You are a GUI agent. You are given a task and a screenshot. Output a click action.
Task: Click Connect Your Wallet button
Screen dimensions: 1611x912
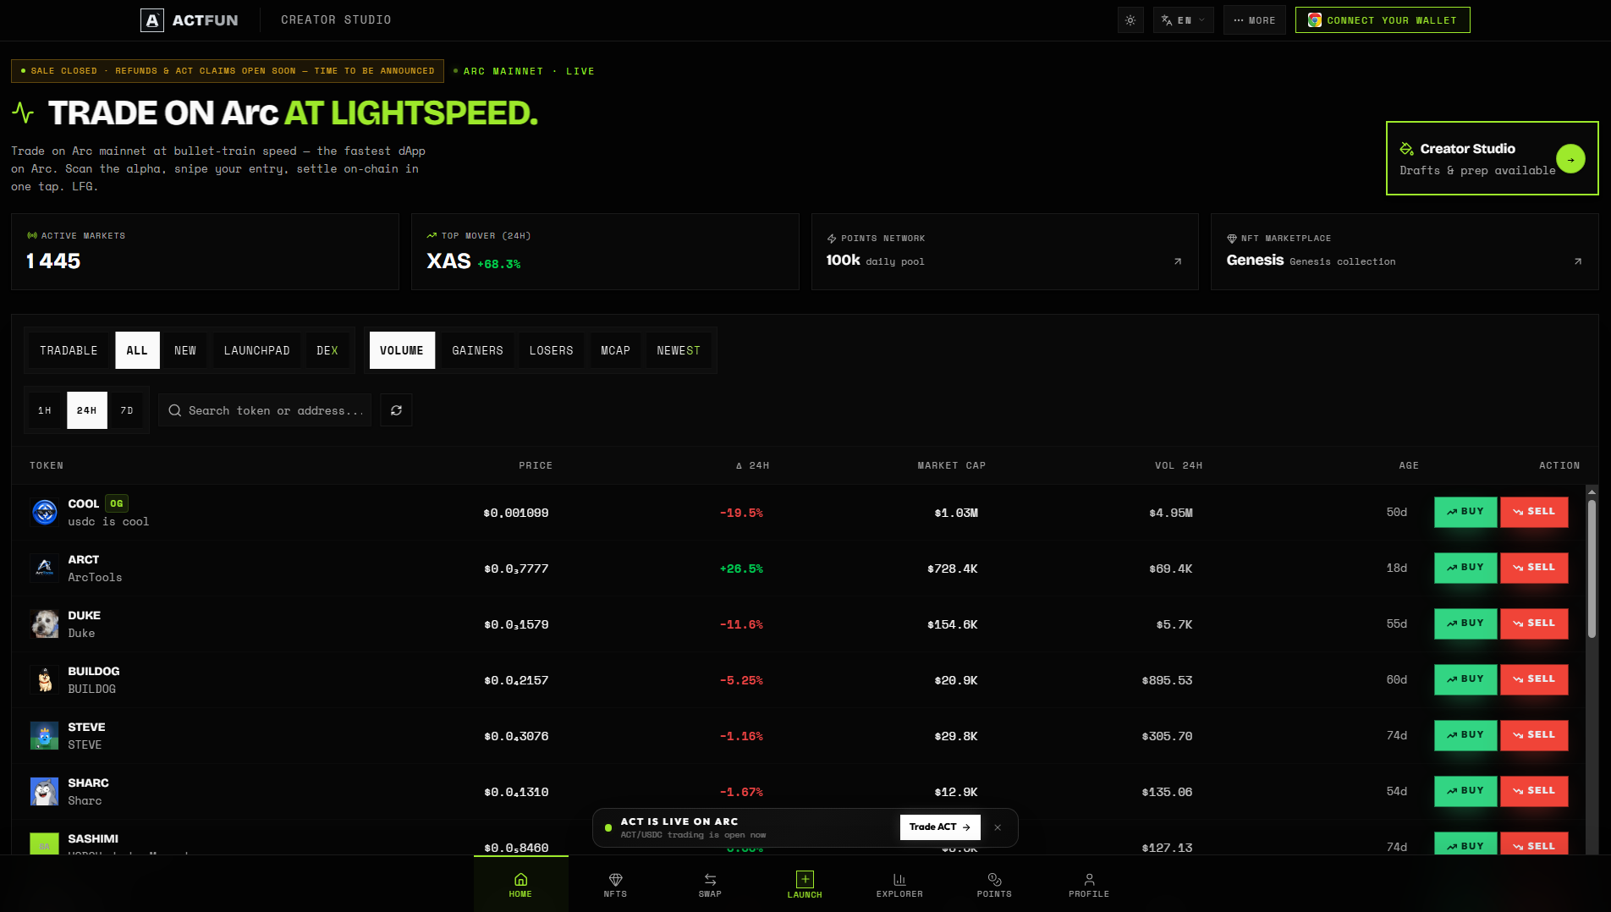[x=1383, y=20]
